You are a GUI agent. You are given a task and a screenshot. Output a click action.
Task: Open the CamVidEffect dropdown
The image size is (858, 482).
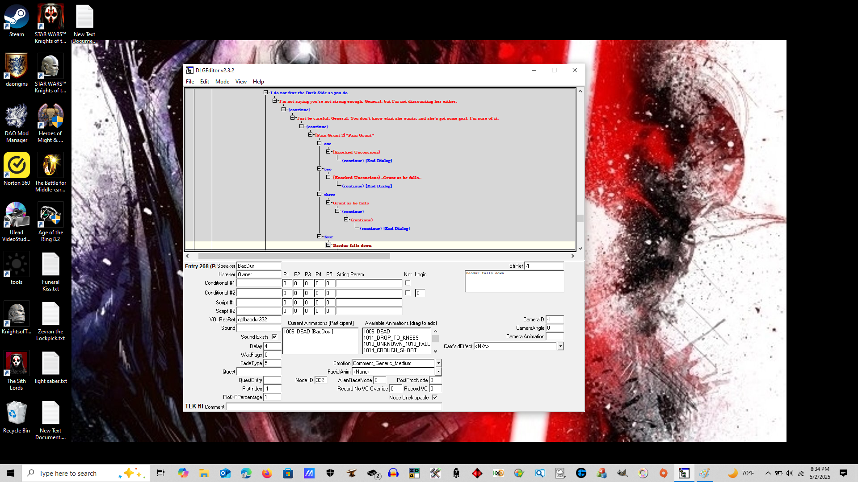[560, 346]
